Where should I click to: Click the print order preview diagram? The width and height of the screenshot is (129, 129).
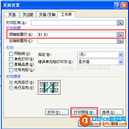point(49,88)
